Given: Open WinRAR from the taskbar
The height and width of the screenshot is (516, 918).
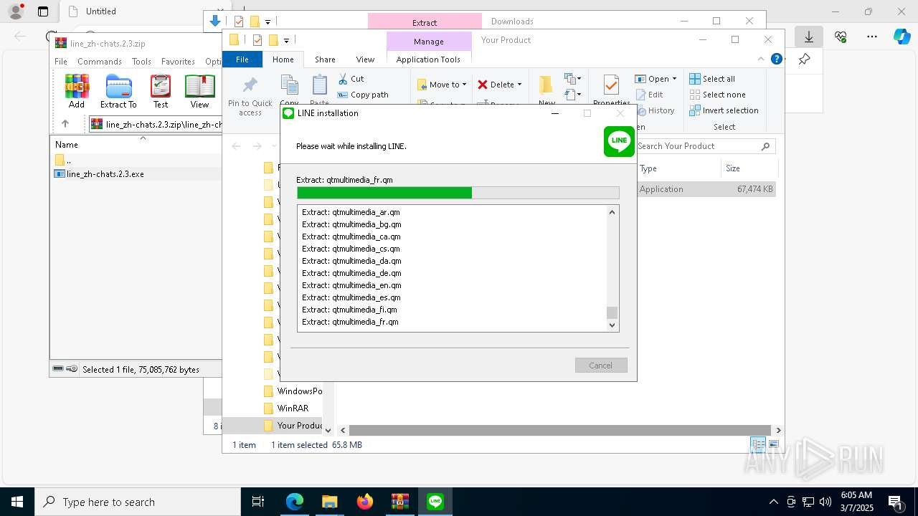Looking at the screenshot, I should (399, 502).
